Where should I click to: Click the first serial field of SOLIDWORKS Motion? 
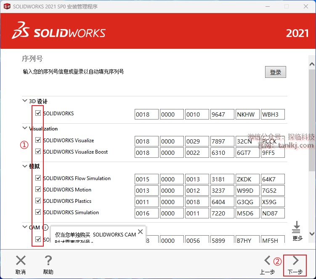point(146,191)
